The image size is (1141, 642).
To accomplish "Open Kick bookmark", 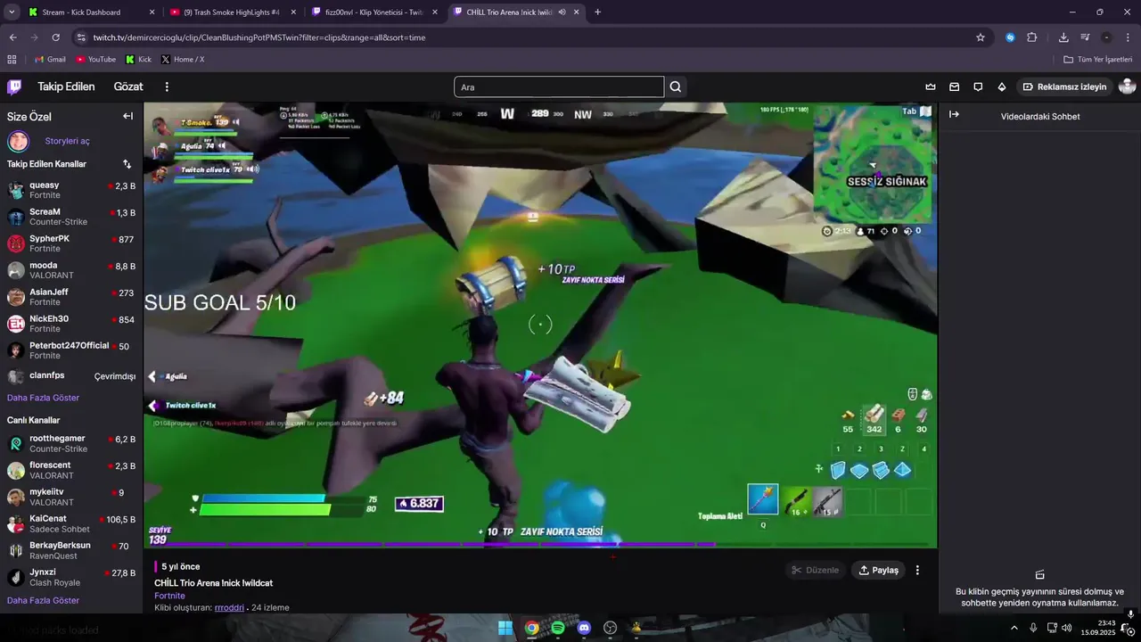I will (x=138, y=59).
